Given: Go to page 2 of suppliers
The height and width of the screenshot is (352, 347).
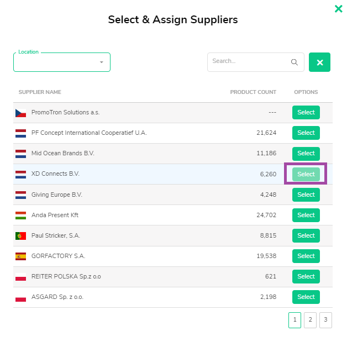Looking at the screenshot, I should pyautogui.click(x=310, y=320).
